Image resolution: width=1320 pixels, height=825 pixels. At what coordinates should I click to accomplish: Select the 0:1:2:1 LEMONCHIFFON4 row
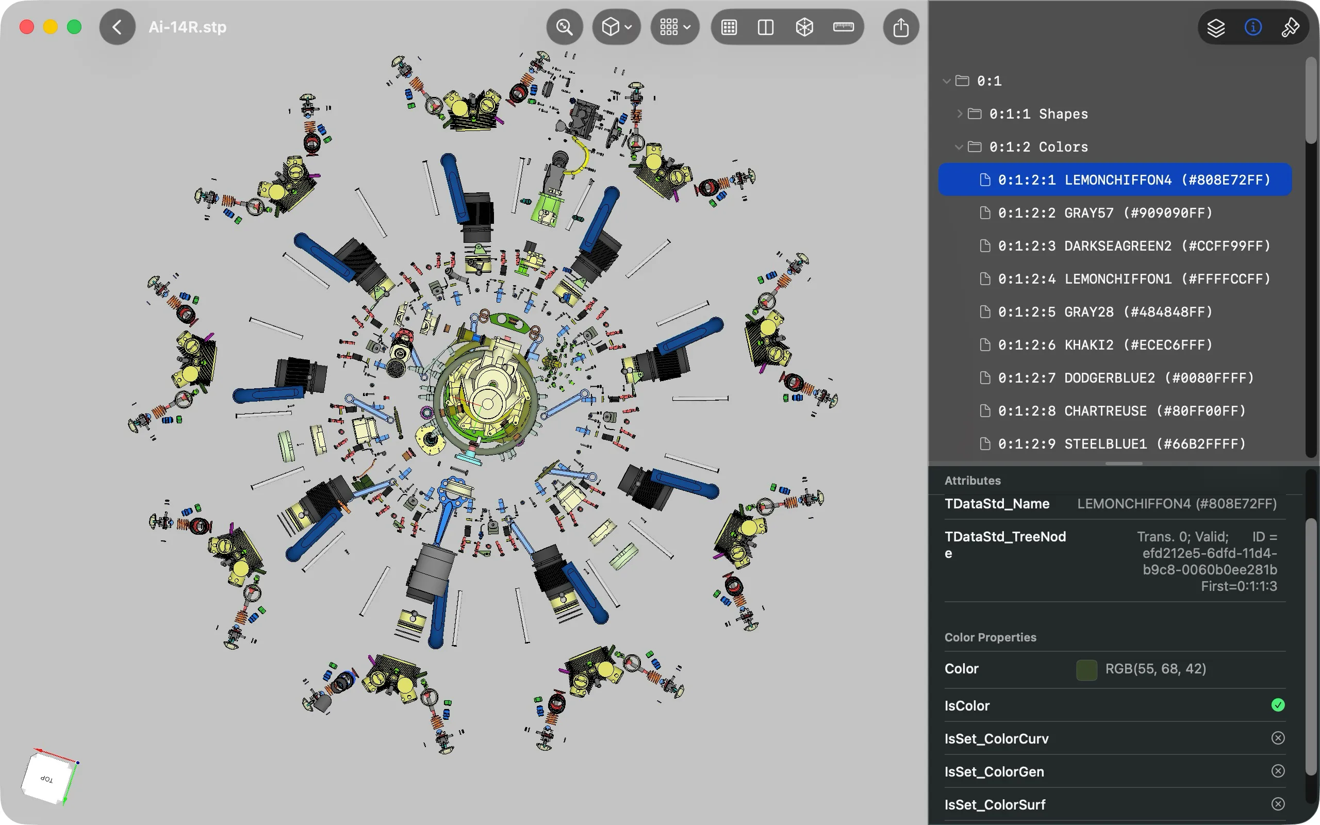(1115, 179)
